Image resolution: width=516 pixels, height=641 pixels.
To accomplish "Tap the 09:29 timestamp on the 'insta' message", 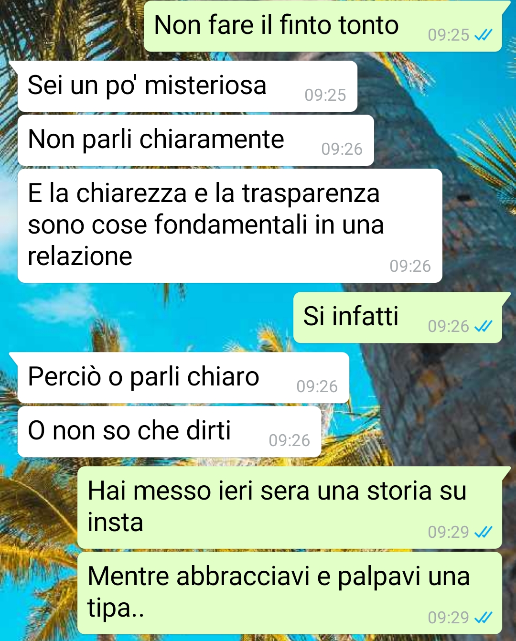I will 448,532.
